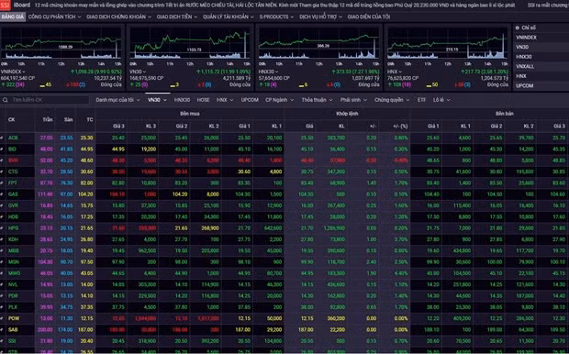Switch to the HNX30 list tab
Screen dimensions: 569x354
point(182,100)
